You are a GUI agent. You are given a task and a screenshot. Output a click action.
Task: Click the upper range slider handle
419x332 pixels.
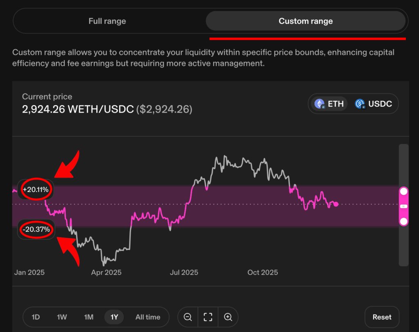(x=403, y=192)
